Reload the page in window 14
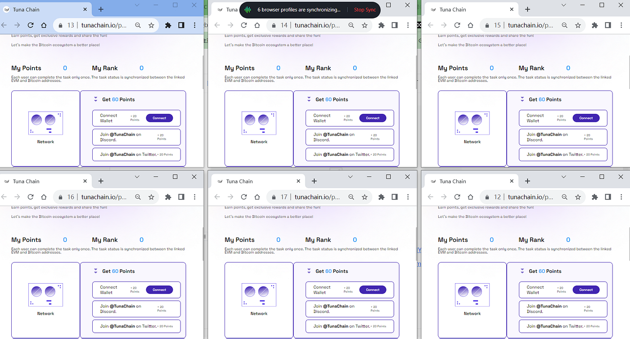This screenshot has height=339, width=630. 244,25
